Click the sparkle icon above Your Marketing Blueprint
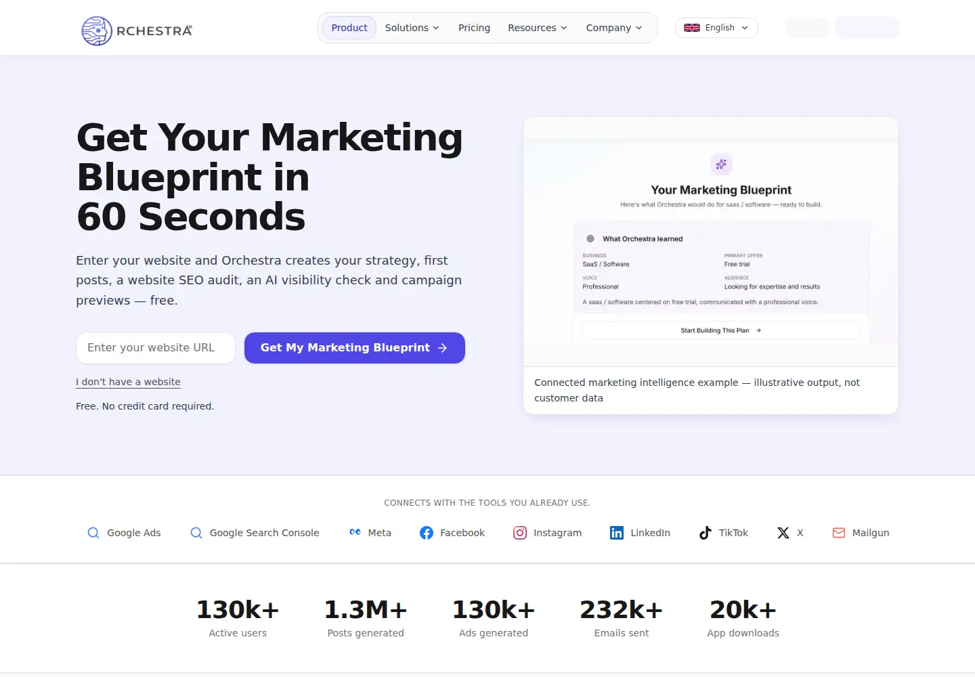975x677 pixels. (x=721, y=164)
